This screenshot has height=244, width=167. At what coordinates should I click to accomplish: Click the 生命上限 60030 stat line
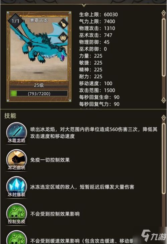[98, 15]
